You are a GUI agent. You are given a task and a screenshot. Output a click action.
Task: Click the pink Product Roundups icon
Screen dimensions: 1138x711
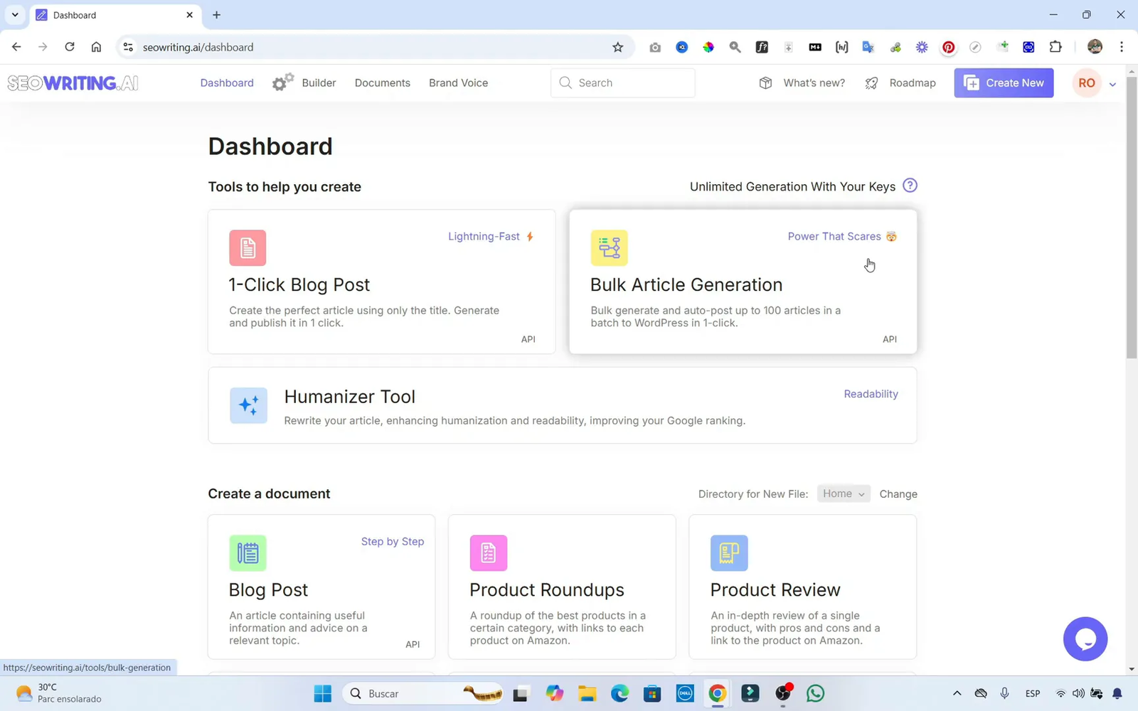click(x=488, y=553)
